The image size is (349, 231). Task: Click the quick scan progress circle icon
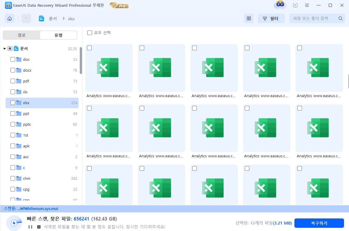click(14, 223)
